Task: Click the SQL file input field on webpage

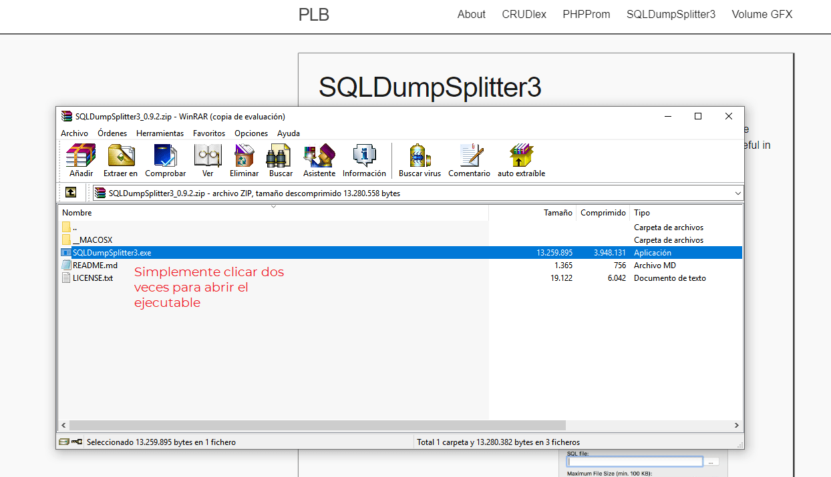Action: pyautogui.click(x=635, y=462)
